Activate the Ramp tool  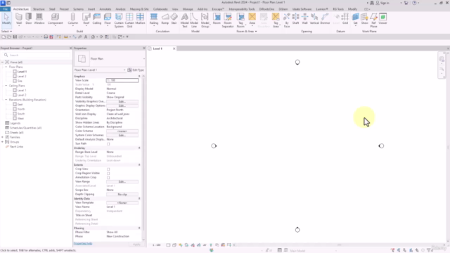[x=165, y=19]
